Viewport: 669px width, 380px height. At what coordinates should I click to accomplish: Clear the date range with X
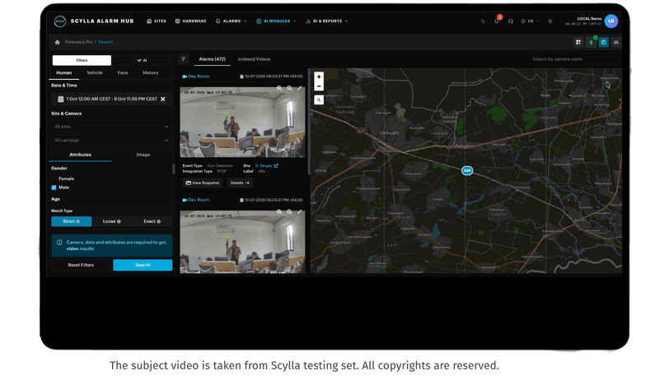pyautogui.click(x=162, y=99)
